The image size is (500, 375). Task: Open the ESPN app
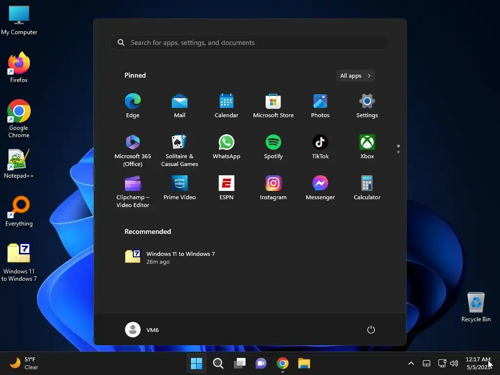[227, 188]
